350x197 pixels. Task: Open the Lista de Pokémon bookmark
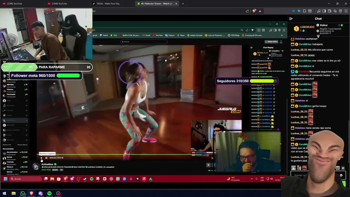click(x=215, y=35)
